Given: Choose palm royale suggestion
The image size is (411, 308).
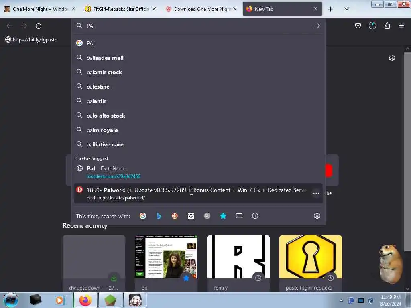Looking at the screenshot, I should click(x=198, y=130).
